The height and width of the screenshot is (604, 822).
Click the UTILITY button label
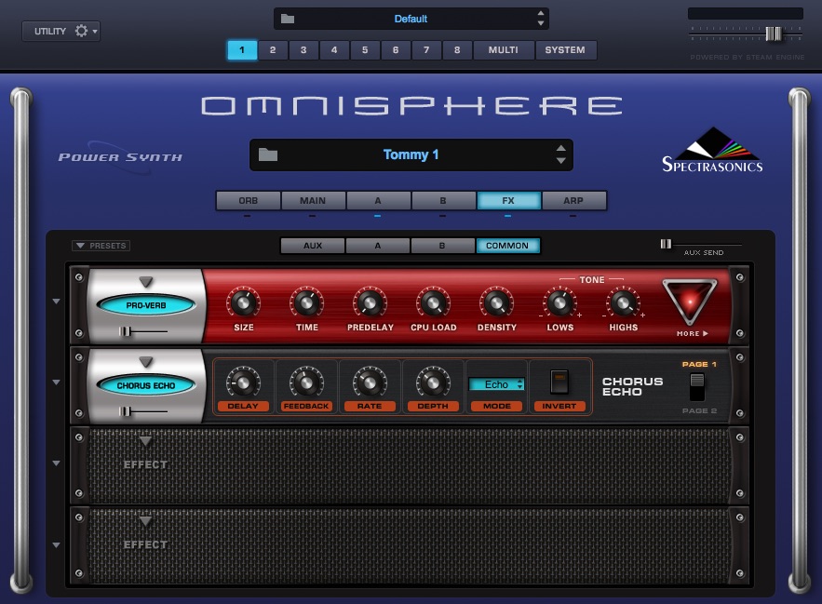coord(50,32)
